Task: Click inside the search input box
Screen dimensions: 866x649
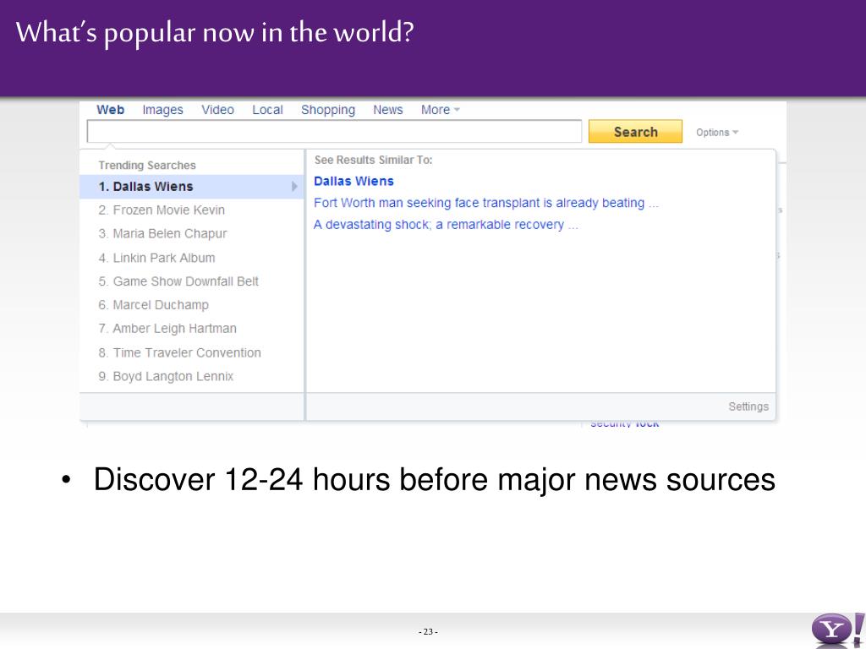Action: click(x=334, y=131)
